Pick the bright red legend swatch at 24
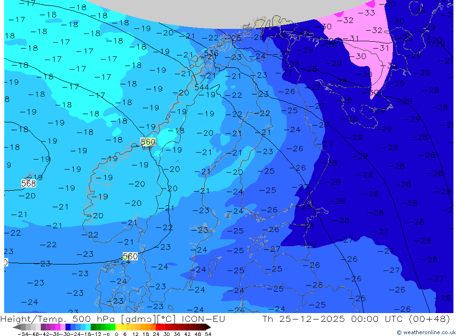The image size is (458, 336). [x=158, y=327]
